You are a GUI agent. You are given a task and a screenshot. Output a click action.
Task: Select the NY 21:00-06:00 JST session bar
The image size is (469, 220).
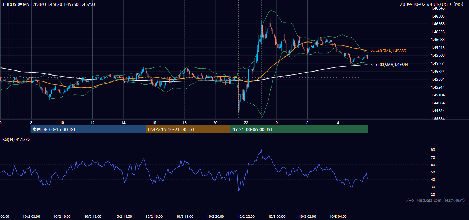[x=299, y=129]
